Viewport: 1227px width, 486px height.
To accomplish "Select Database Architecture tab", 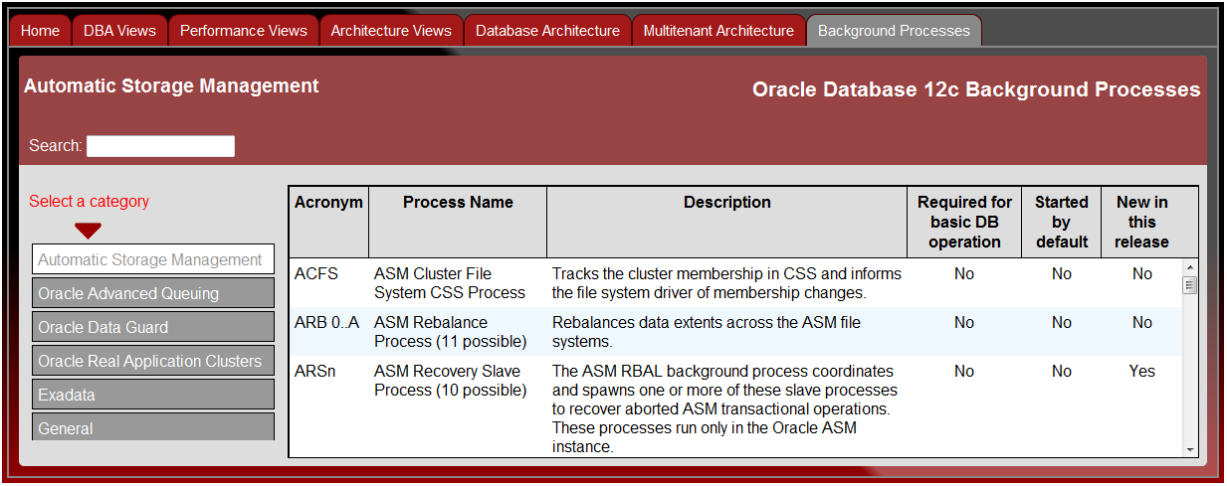I will click(547, 31).
